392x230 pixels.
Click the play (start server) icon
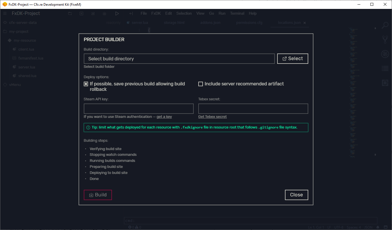117,14
